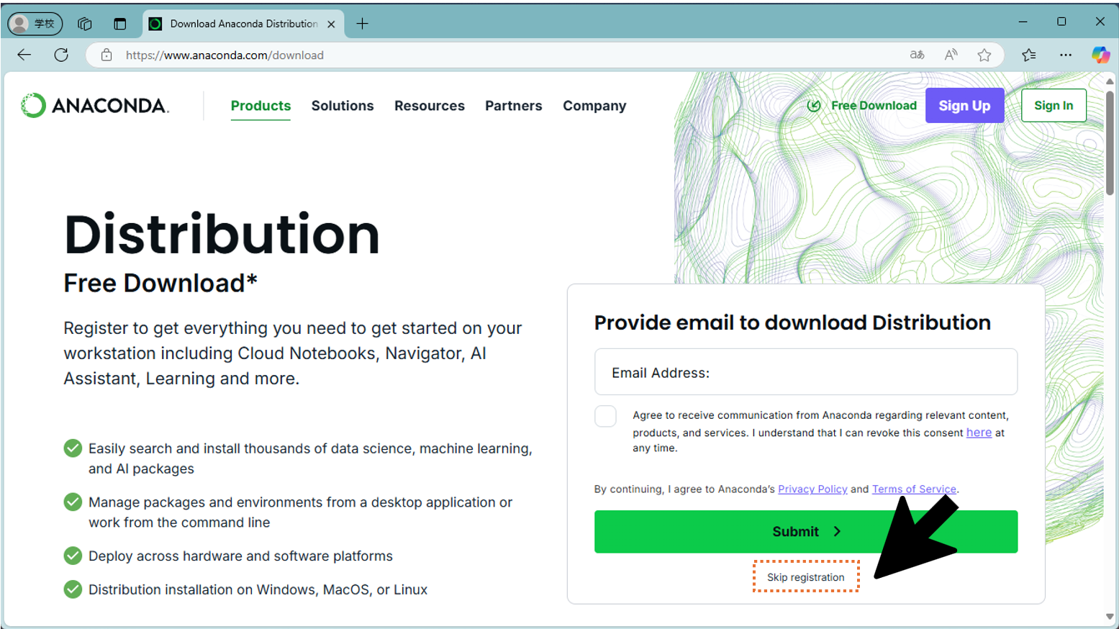Start read aloud with the A icon
The height and width of the screenshot is (629, 1119).
tap(950, 55)
